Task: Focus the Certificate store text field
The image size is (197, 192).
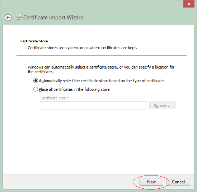Action: click(93, 105)
